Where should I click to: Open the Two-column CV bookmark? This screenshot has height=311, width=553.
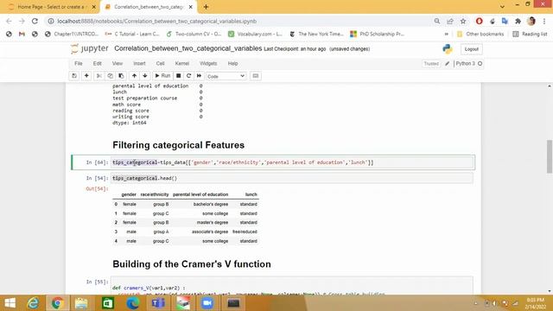coord(194,34)
